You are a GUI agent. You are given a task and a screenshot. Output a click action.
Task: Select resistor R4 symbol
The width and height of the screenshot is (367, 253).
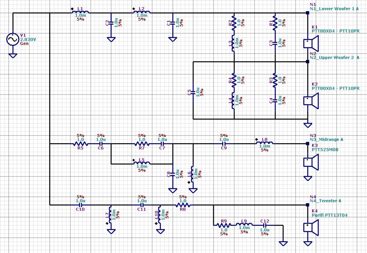(x=234, y=81)
